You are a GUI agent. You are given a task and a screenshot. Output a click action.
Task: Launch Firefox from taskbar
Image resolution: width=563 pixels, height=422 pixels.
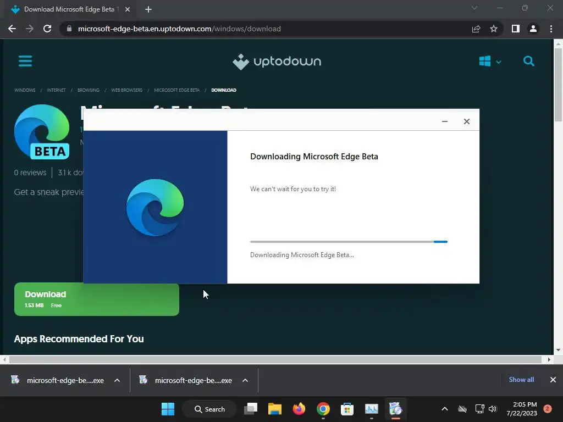coord(299,409)
